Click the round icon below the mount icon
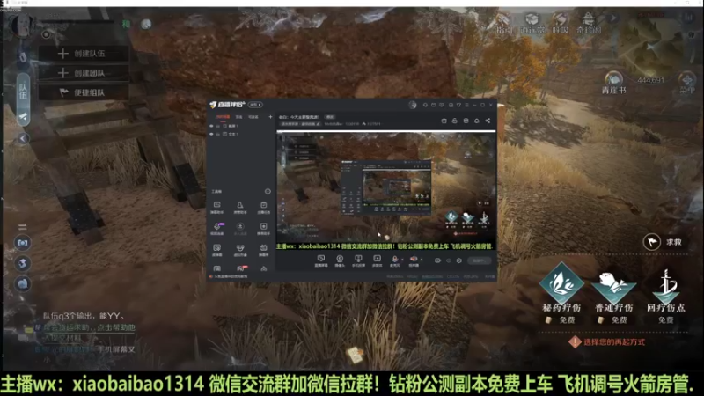704x396 pixels. point(23,283)
